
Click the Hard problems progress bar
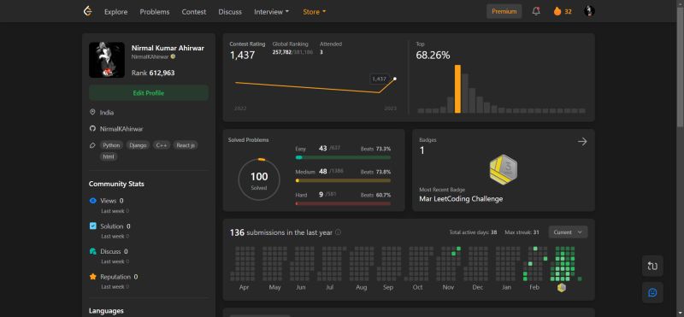tap(343, 203)
